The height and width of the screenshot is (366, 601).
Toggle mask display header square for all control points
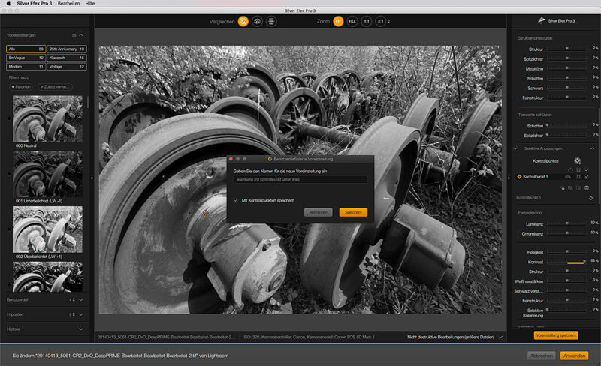pyautogui.click(x=578, y=170)
